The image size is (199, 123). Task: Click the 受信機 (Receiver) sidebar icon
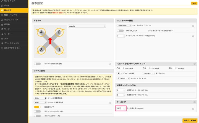2,24
